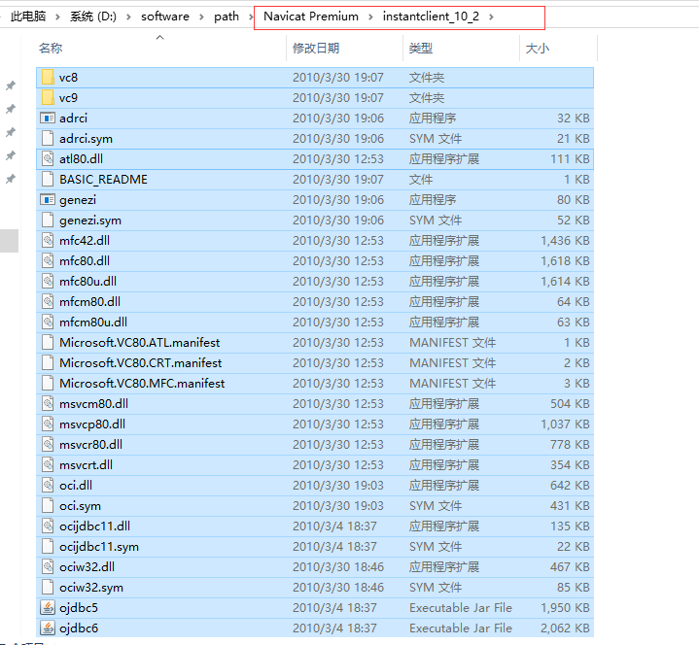Click the 文件夹 type of vc8
The width and height of the screenshot is (699, 645).
coord(427,78)
